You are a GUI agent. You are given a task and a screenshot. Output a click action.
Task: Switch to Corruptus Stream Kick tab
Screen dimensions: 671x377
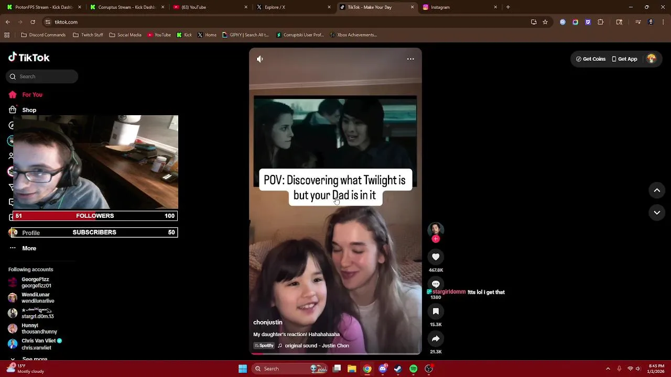pyautogui.click(x=127, y=7)
